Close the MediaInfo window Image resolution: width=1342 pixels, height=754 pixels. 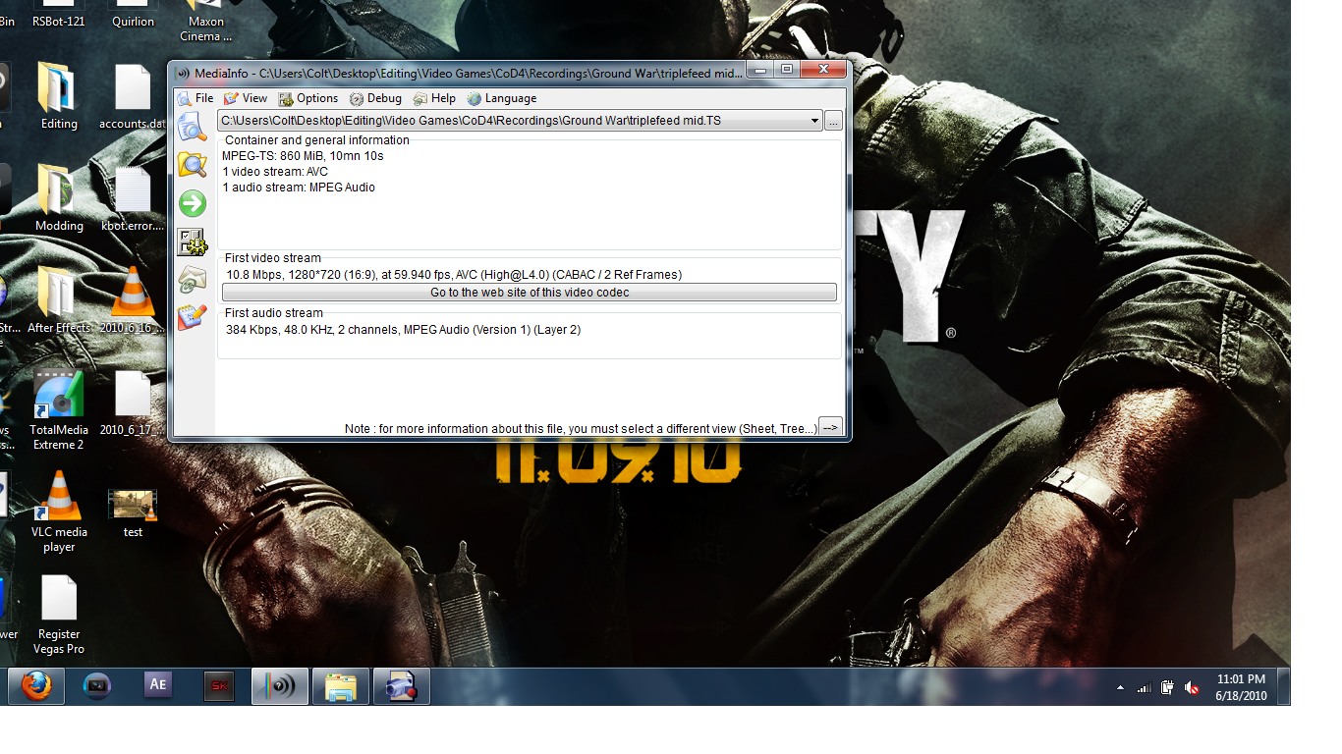[822, 70]
